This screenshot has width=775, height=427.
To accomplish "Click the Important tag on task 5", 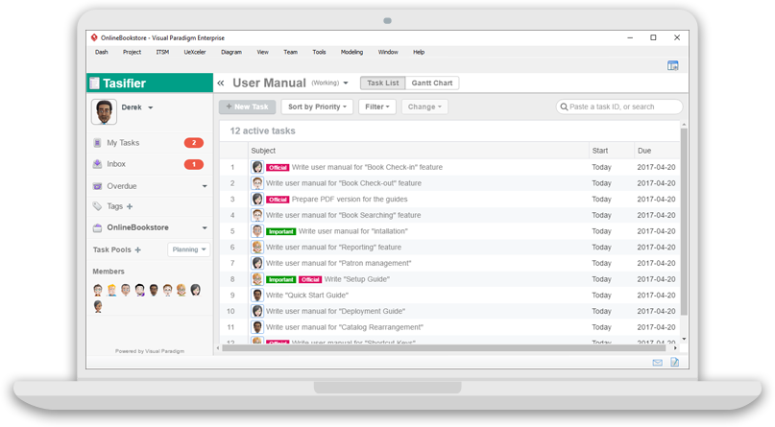I will pos(280,231).
